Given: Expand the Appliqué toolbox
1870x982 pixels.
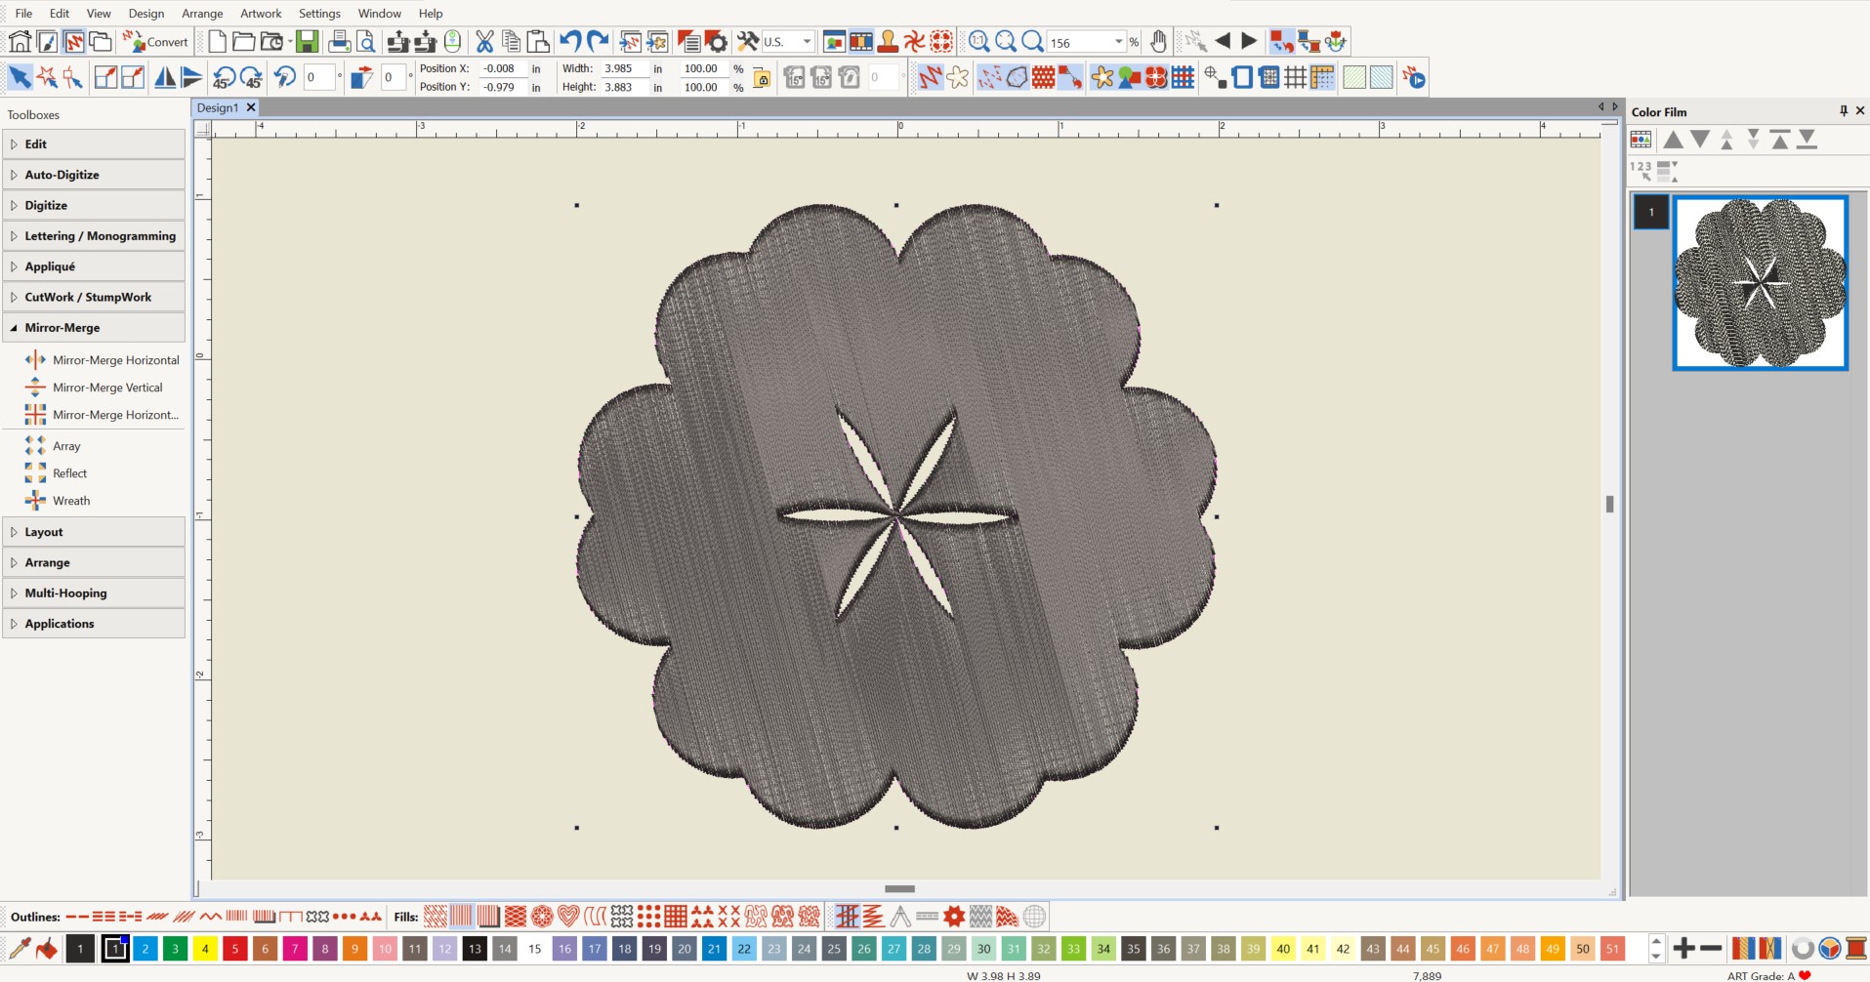Looking at the screenshot, I should click(x=94, y=266).
